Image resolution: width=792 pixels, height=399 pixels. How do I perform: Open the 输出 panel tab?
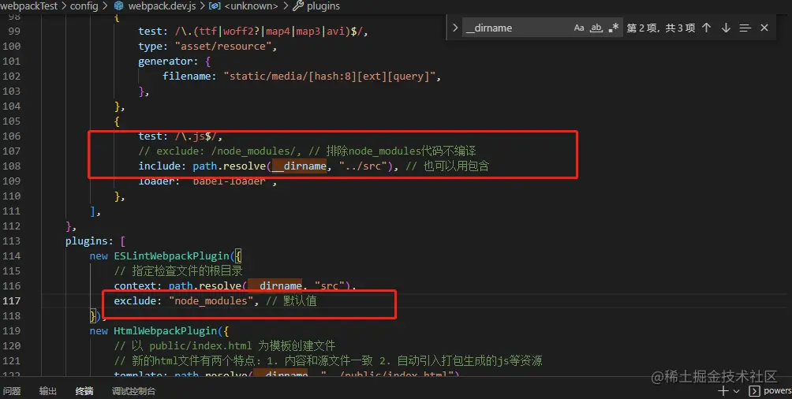[48, 391]
